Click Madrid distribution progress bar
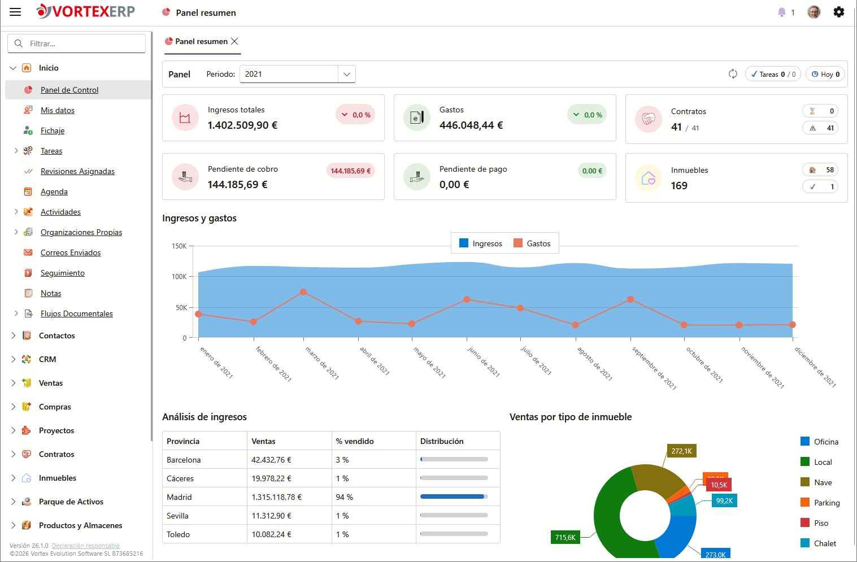This screenshot has width=857, height=562. tap(454, 496)
